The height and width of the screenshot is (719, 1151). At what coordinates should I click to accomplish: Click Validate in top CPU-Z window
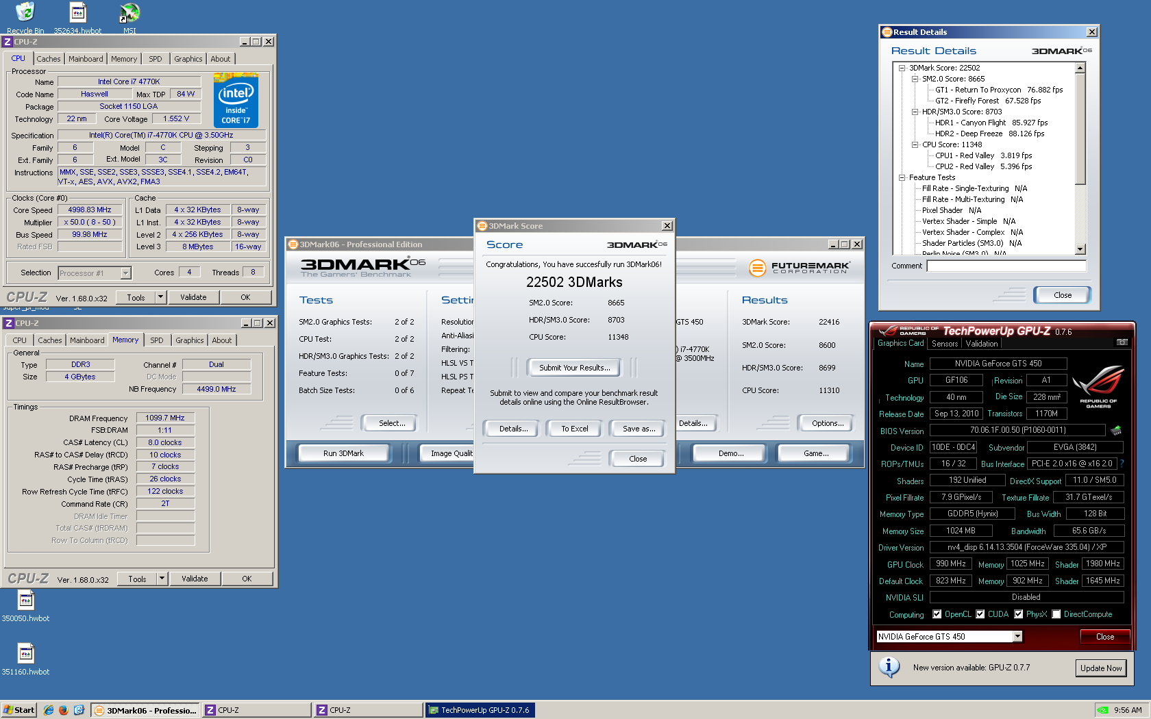193,297
